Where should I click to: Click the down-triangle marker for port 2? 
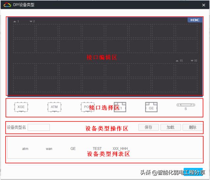coord(31,21)
